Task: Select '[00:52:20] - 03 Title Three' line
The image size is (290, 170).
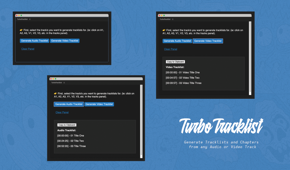Action: tap(71, 146)
